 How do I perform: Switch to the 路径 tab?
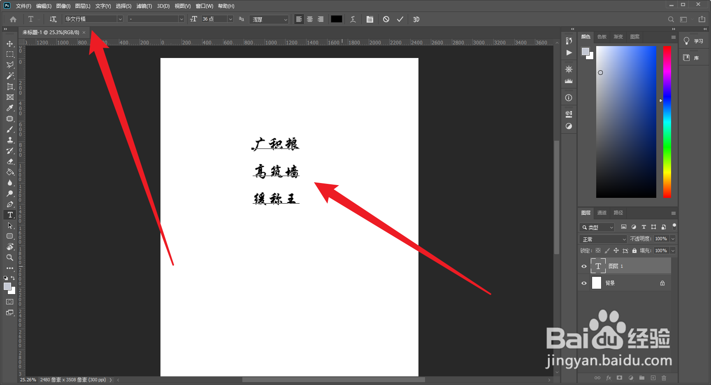[618, 213]
